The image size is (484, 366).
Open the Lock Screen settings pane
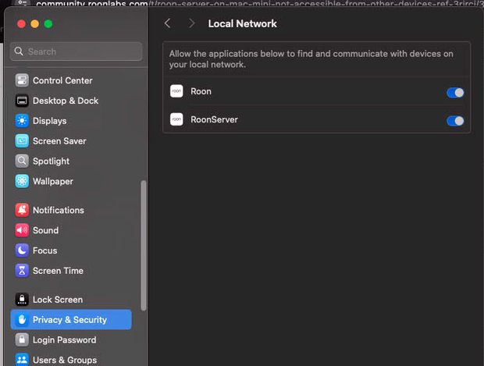(57, 300)
